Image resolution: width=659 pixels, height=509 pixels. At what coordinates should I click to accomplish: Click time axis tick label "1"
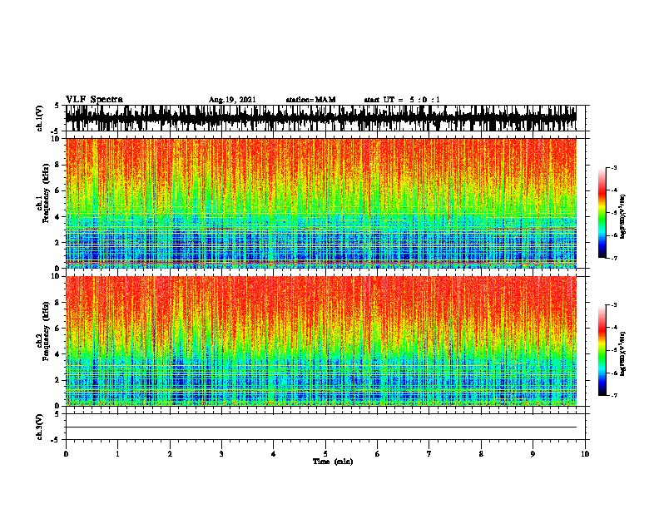117,454
